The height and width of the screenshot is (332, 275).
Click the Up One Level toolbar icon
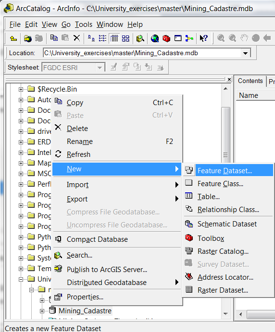13,38
